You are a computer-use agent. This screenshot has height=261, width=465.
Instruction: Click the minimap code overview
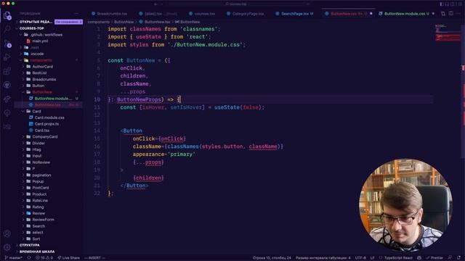(x=448, y=33)
